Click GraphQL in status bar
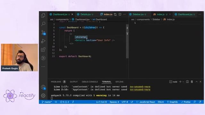 172,102
